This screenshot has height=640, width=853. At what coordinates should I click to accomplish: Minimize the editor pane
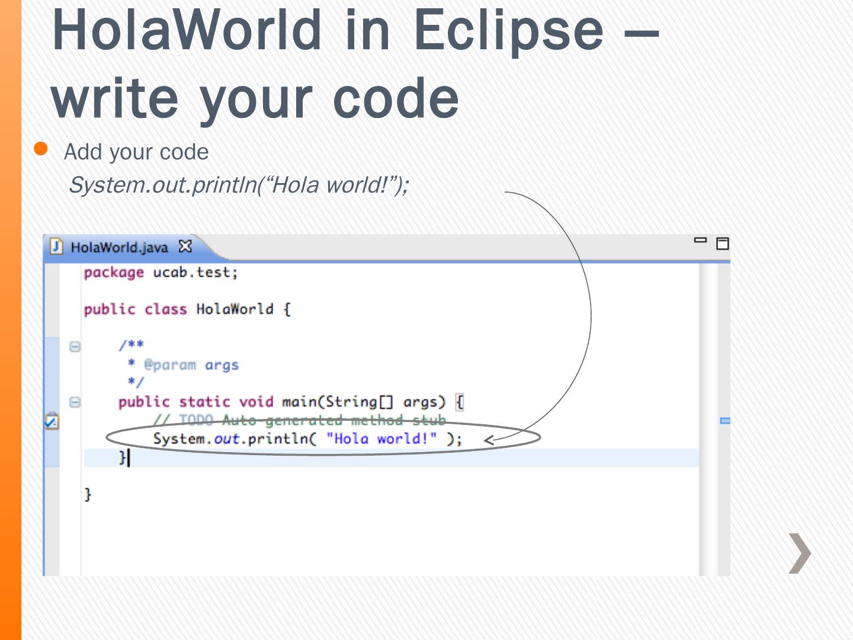click(x=700, y=240)
